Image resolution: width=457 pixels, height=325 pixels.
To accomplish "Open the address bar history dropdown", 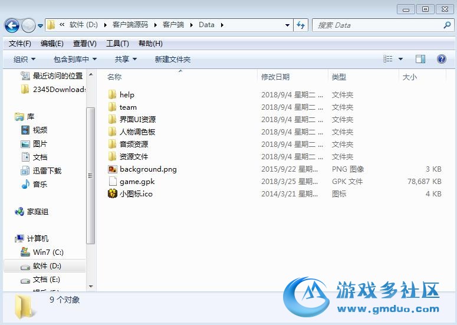I will [287, 25].
